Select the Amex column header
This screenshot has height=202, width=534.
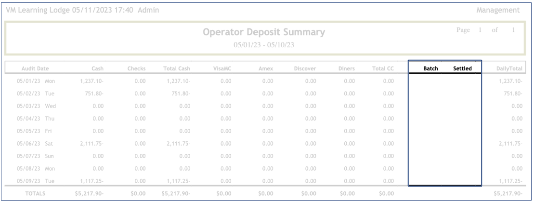point(265,69)
